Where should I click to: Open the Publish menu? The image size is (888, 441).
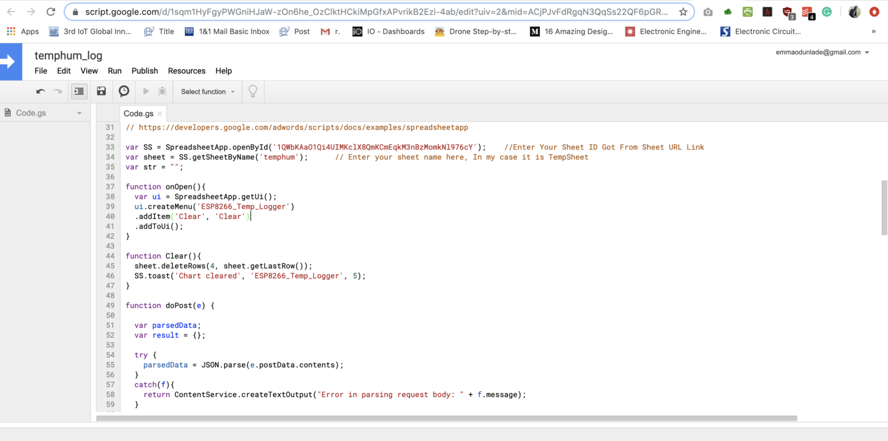[x=145, y=71]
